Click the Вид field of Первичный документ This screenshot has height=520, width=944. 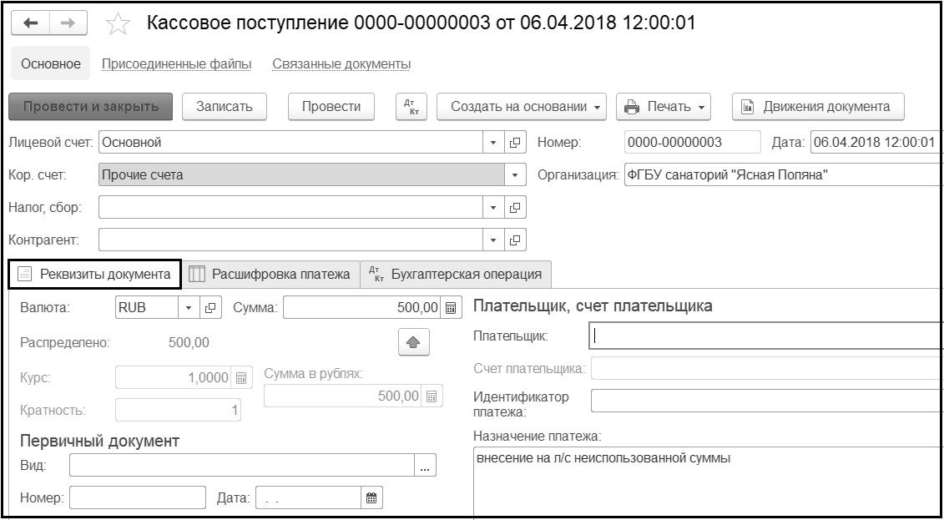coord(241,465)
